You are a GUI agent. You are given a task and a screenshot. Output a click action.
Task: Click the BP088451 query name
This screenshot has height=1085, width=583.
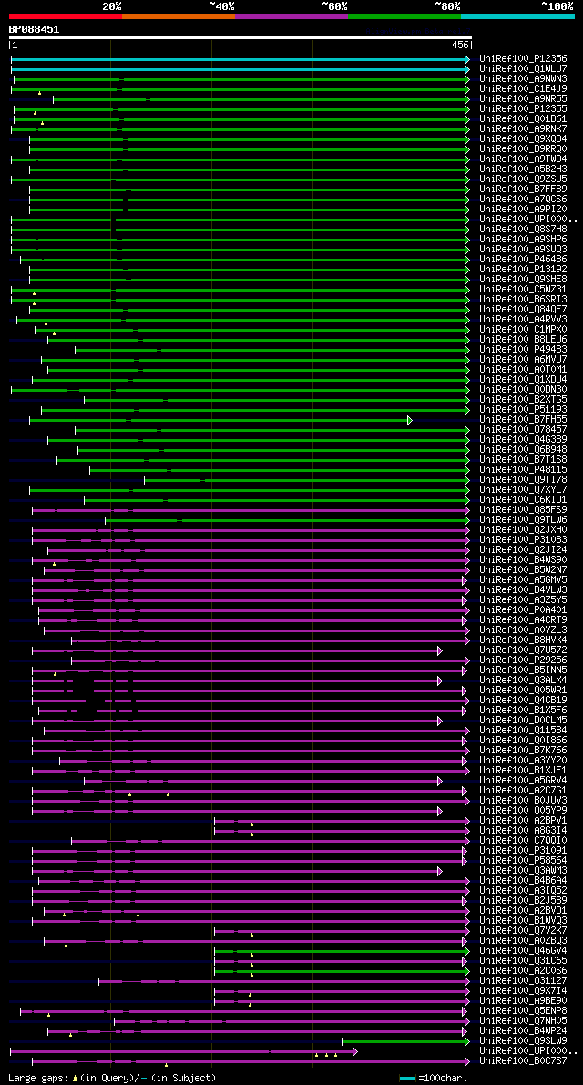(34, 29)
